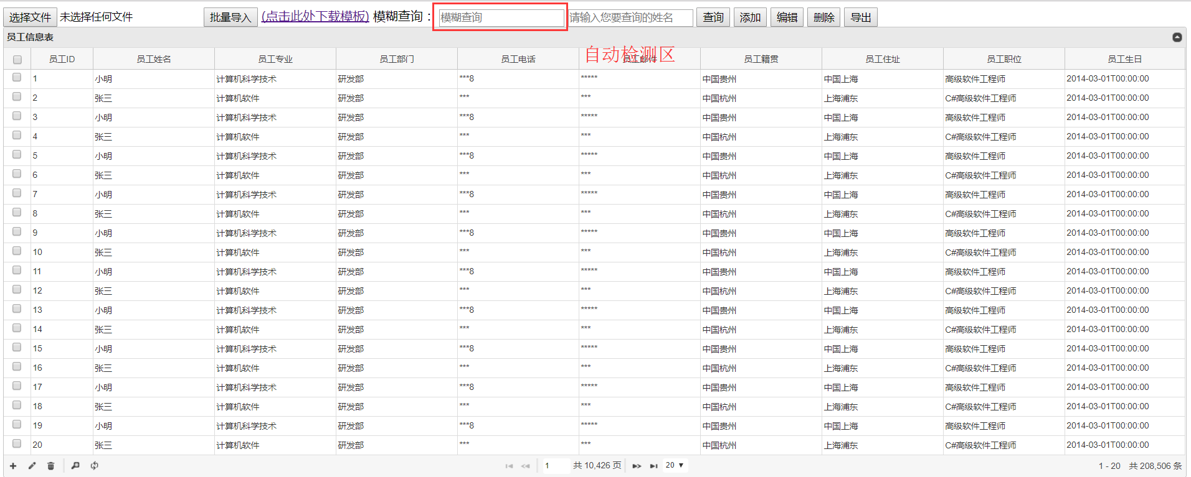Sort by the 员工生日 column header

coord(1124,59)
